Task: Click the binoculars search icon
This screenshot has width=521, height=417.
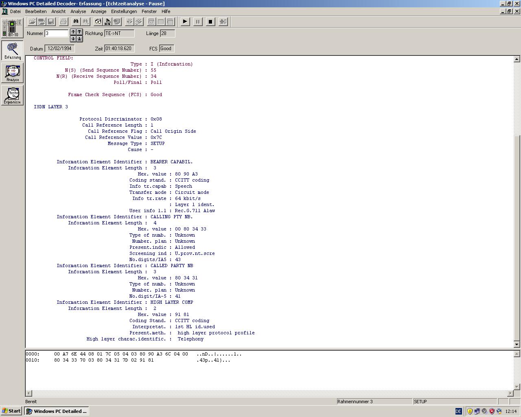Action: coord(76,22)
